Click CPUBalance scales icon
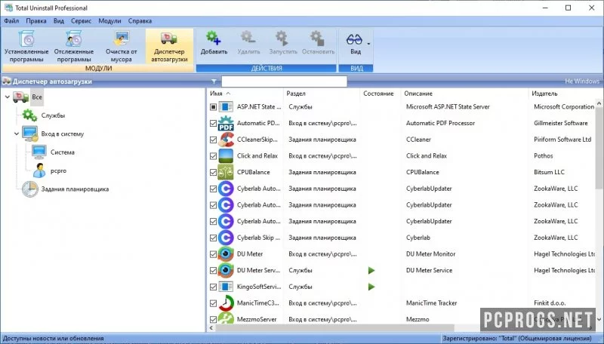This screenshot has height=344, width=604. click(226, 173)
